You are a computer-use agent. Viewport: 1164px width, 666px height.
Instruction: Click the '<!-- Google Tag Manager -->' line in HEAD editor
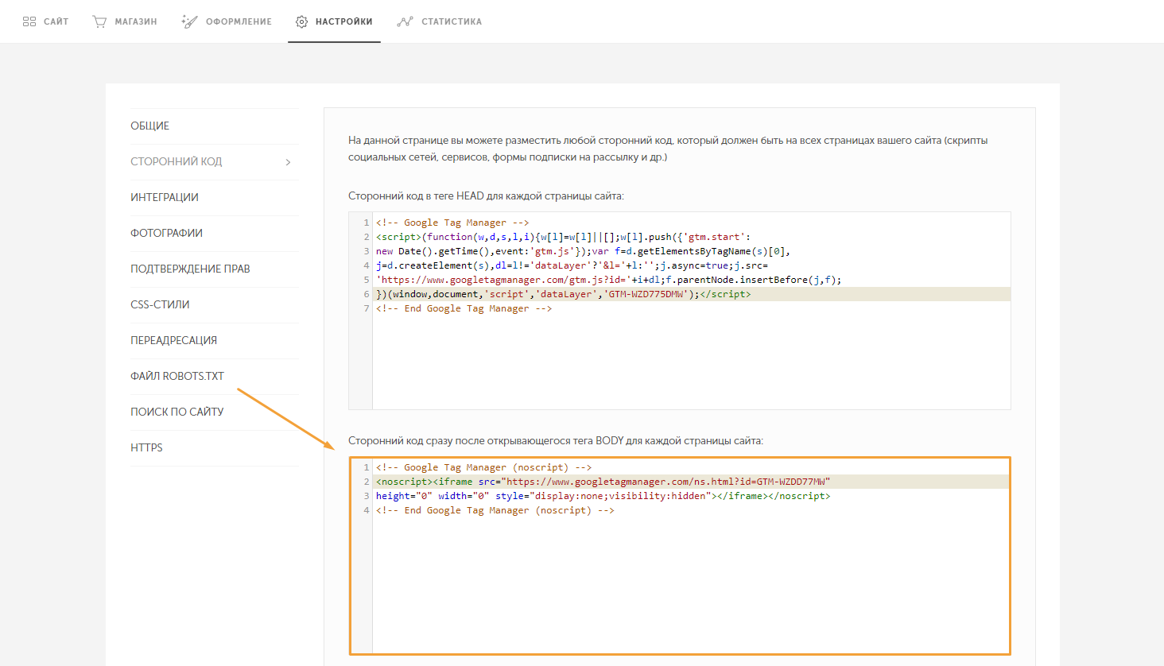point(452,223)
